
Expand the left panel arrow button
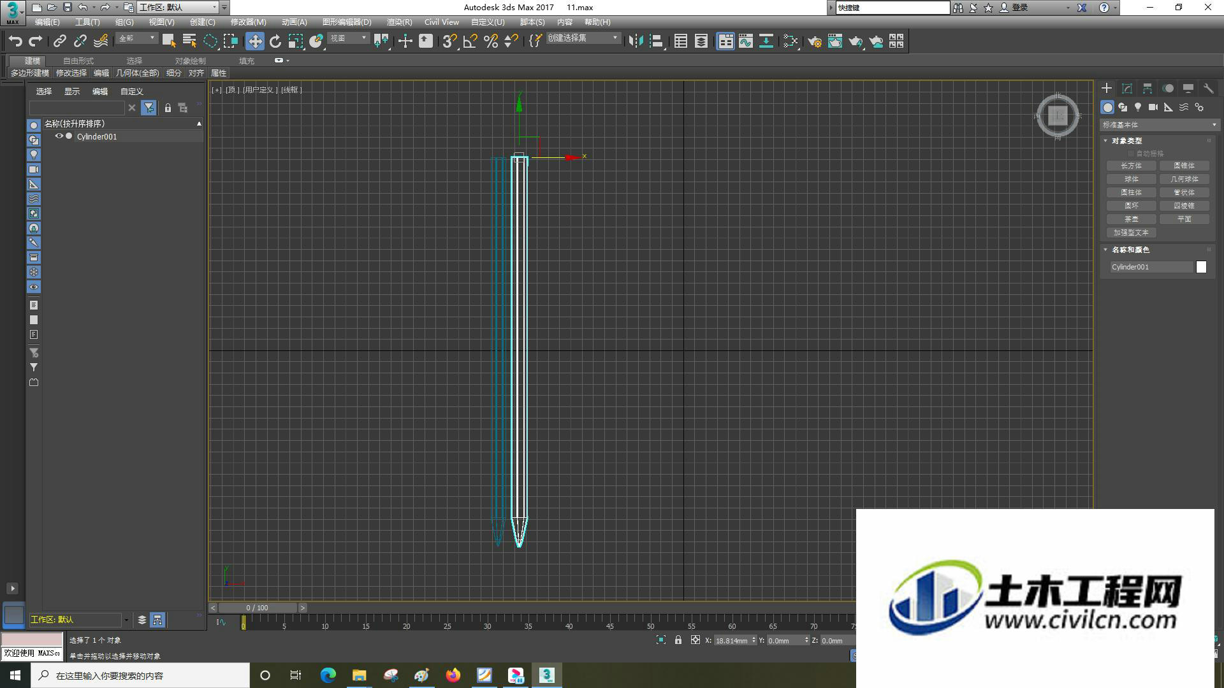[12, 589]
